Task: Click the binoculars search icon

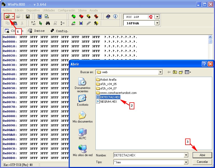Action: (48, 23)
